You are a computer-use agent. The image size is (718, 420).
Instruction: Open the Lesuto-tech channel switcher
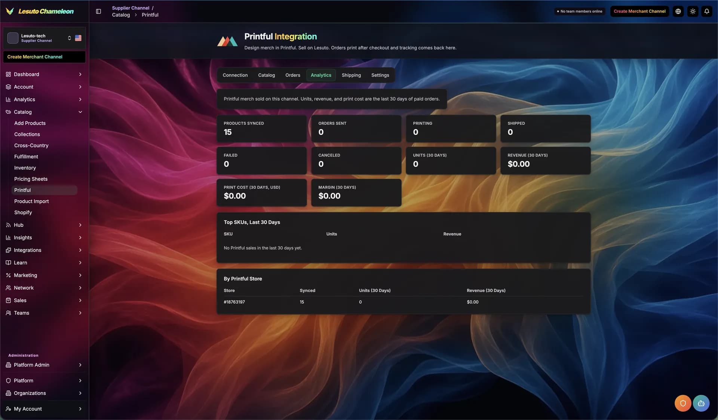point(45,38)
